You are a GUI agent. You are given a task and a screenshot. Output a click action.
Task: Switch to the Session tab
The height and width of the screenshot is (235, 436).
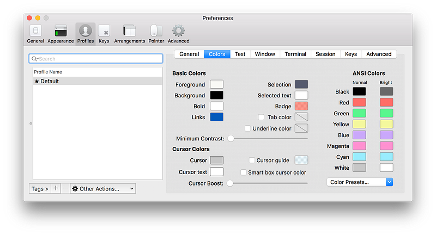click(x=325, y=54)
